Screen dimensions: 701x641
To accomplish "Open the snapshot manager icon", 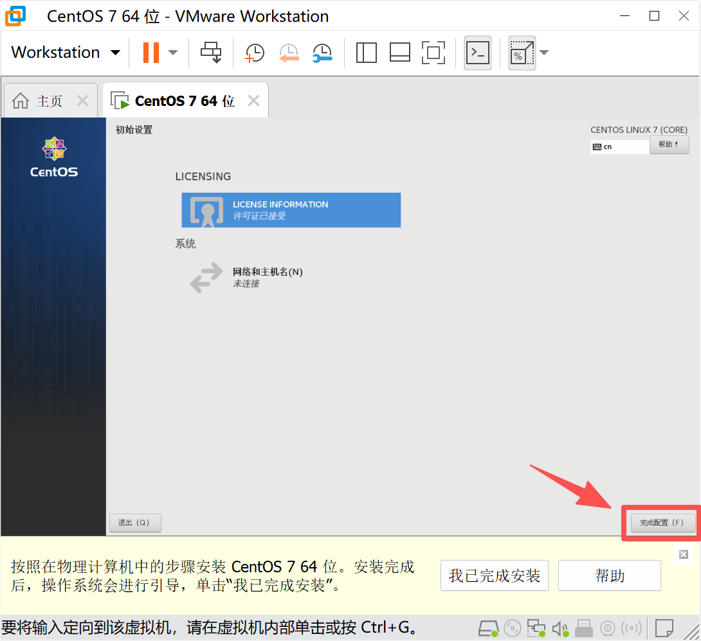I will coord(322,53).
